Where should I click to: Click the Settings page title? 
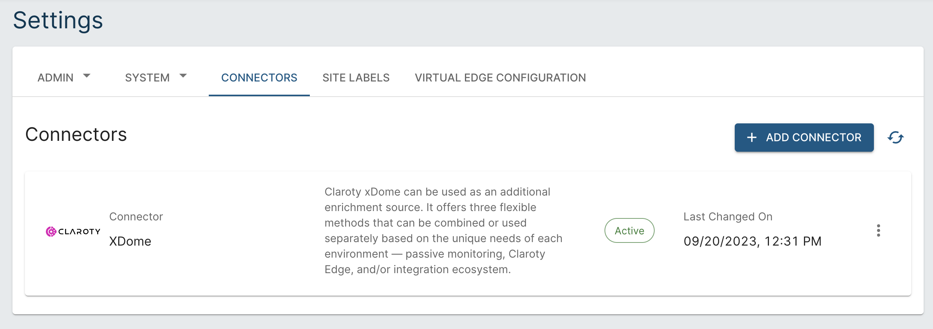tap(58, 21)
